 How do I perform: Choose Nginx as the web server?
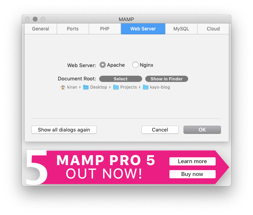(x=135, y=65)
